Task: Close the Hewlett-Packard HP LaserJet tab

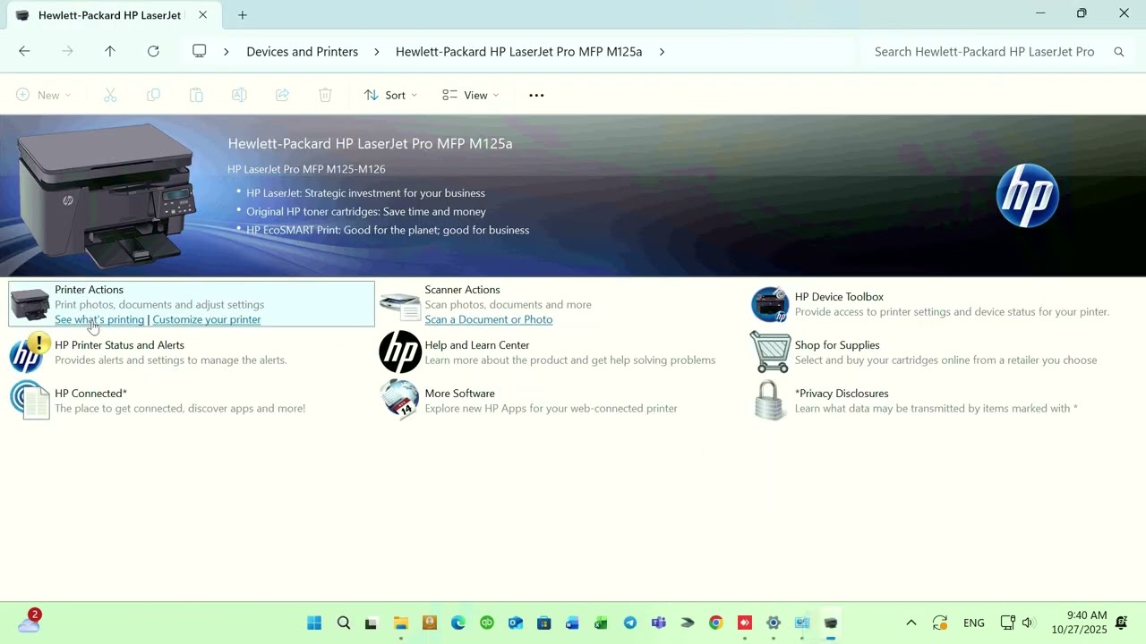Action: (x=202, y=15)
